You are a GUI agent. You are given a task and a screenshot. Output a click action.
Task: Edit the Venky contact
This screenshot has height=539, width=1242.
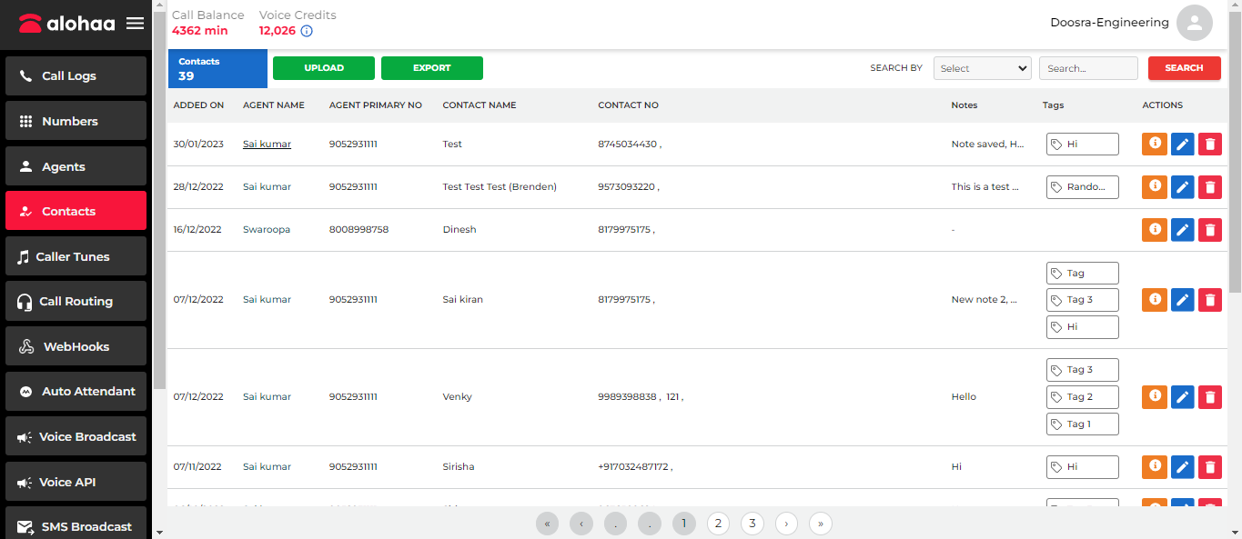1182,396
